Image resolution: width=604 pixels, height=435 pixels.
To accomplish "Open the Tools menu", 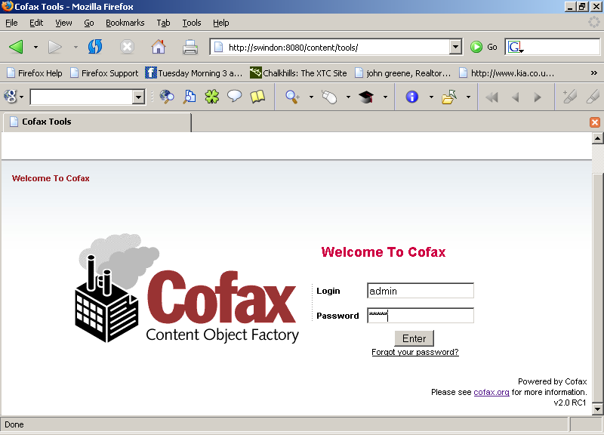I will pos(192,23).
